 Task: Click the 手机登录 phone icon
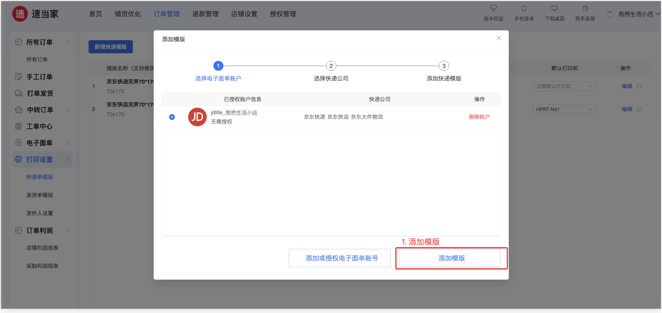click(524, 8)
